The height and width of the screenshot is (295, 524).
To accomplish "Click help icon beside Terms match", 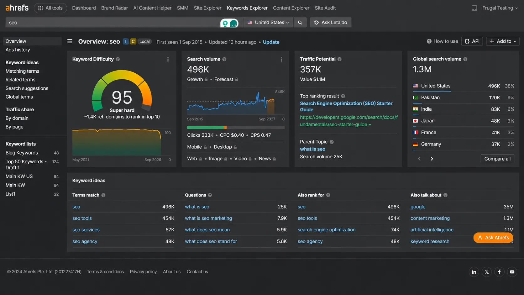I will click(103, 195).
